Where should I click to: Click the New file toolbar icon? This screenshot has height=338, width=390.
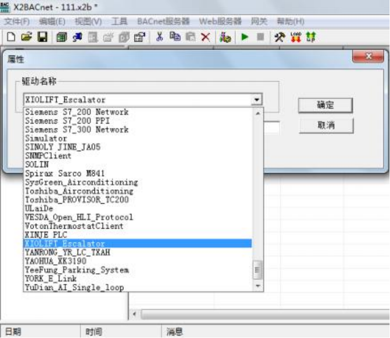[x=11, y=37]
